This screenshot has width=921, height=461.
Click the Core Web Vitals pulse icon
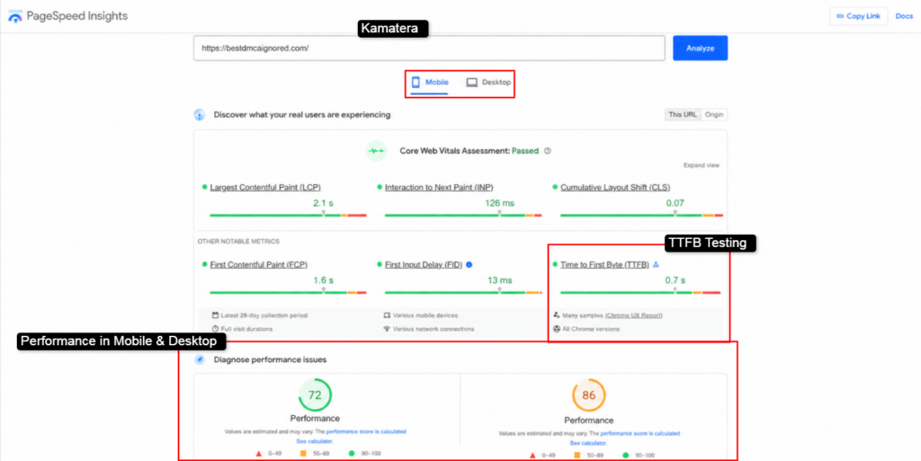[376, 151]
